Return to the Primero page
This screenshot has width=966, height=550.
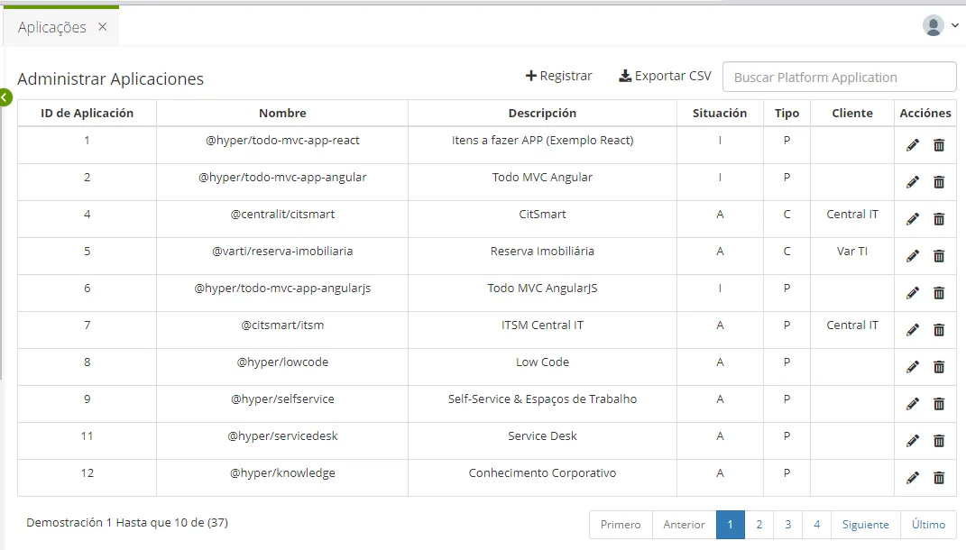coord(621,525)
